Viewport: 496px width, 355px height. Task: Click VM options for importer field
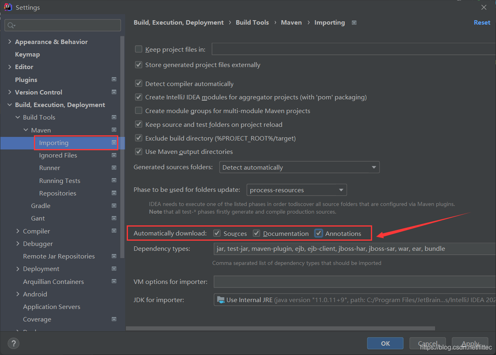click(355, 281)
